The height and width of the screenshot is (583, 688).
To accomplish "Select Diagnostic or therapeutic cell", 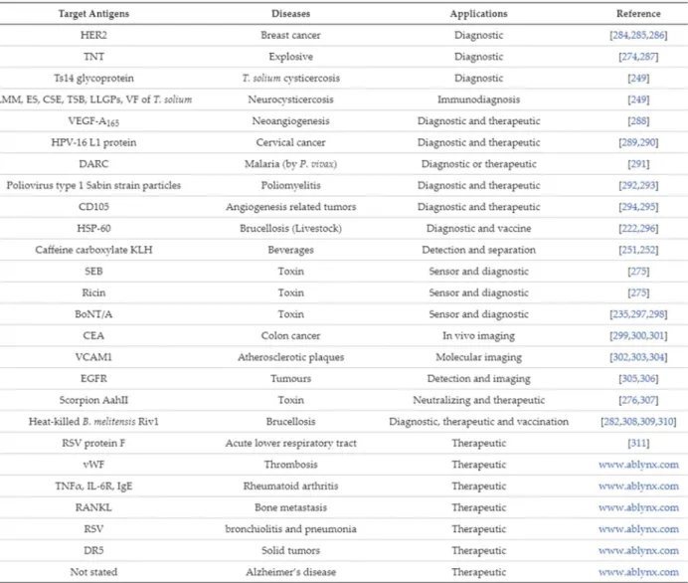I will pos(478,164).
